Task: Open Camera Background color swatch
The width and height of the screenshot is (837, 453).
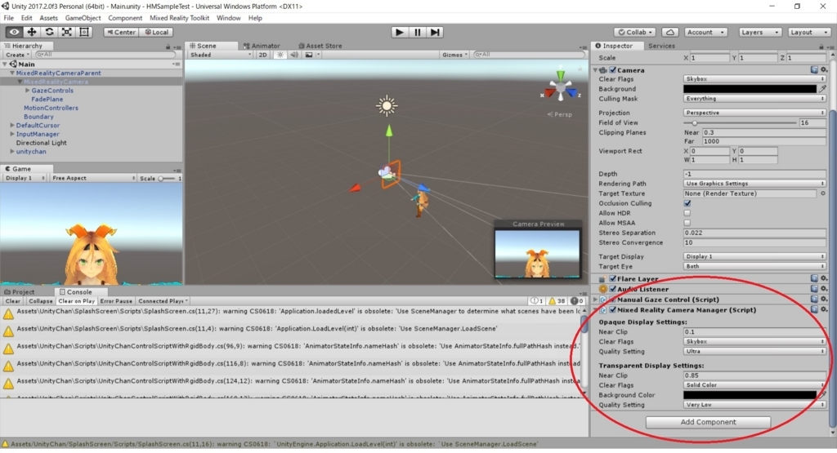Action: (x=750, y=89)
